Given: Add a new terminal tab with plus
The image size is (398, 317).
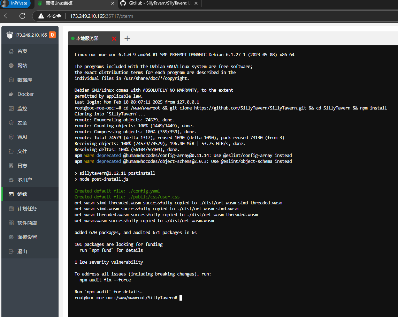Looking at the screenshot, I should (127, 38).
